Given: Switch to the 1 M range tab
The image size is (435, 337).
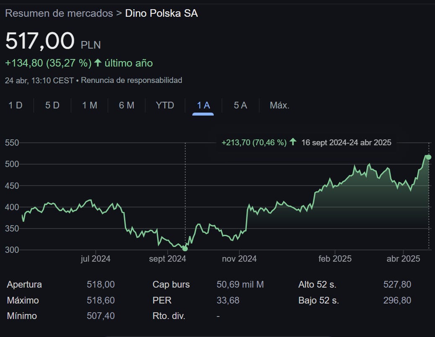Looking at the screenshot, I should (x=90, y=105).
